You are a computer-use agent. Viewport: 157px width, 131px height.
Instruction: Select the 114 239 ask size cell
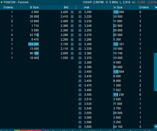(119, 95)
